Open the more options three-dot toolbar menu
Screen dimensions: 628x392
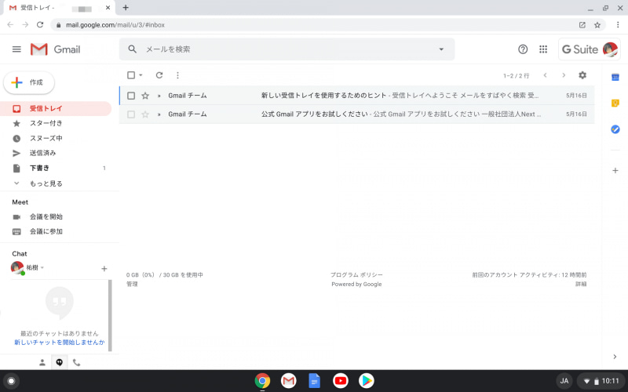point(177,75)
